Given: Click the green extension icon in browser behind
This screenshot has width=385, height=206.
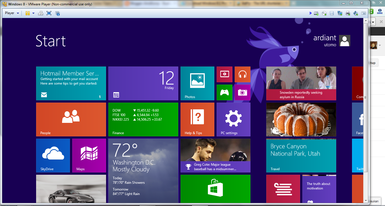Looking at the screenshot, I should tap(372, 12).
